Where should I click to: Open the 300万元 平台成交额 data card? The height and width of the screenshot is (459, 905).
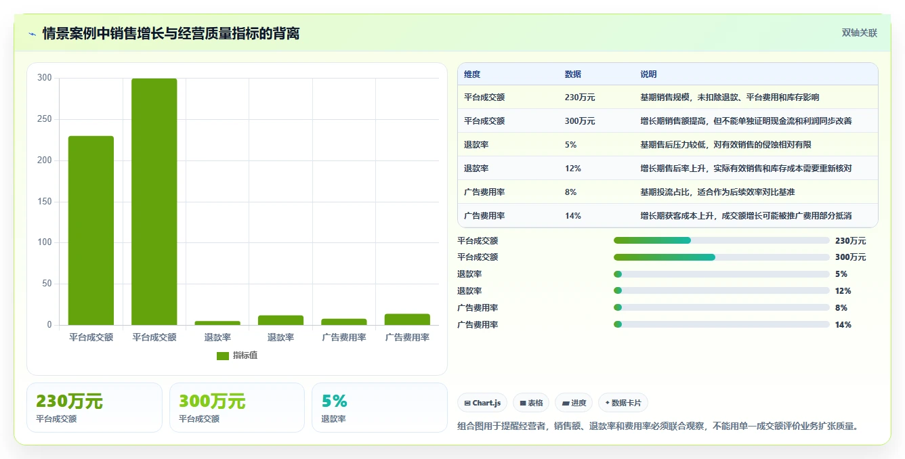[237, 408]
